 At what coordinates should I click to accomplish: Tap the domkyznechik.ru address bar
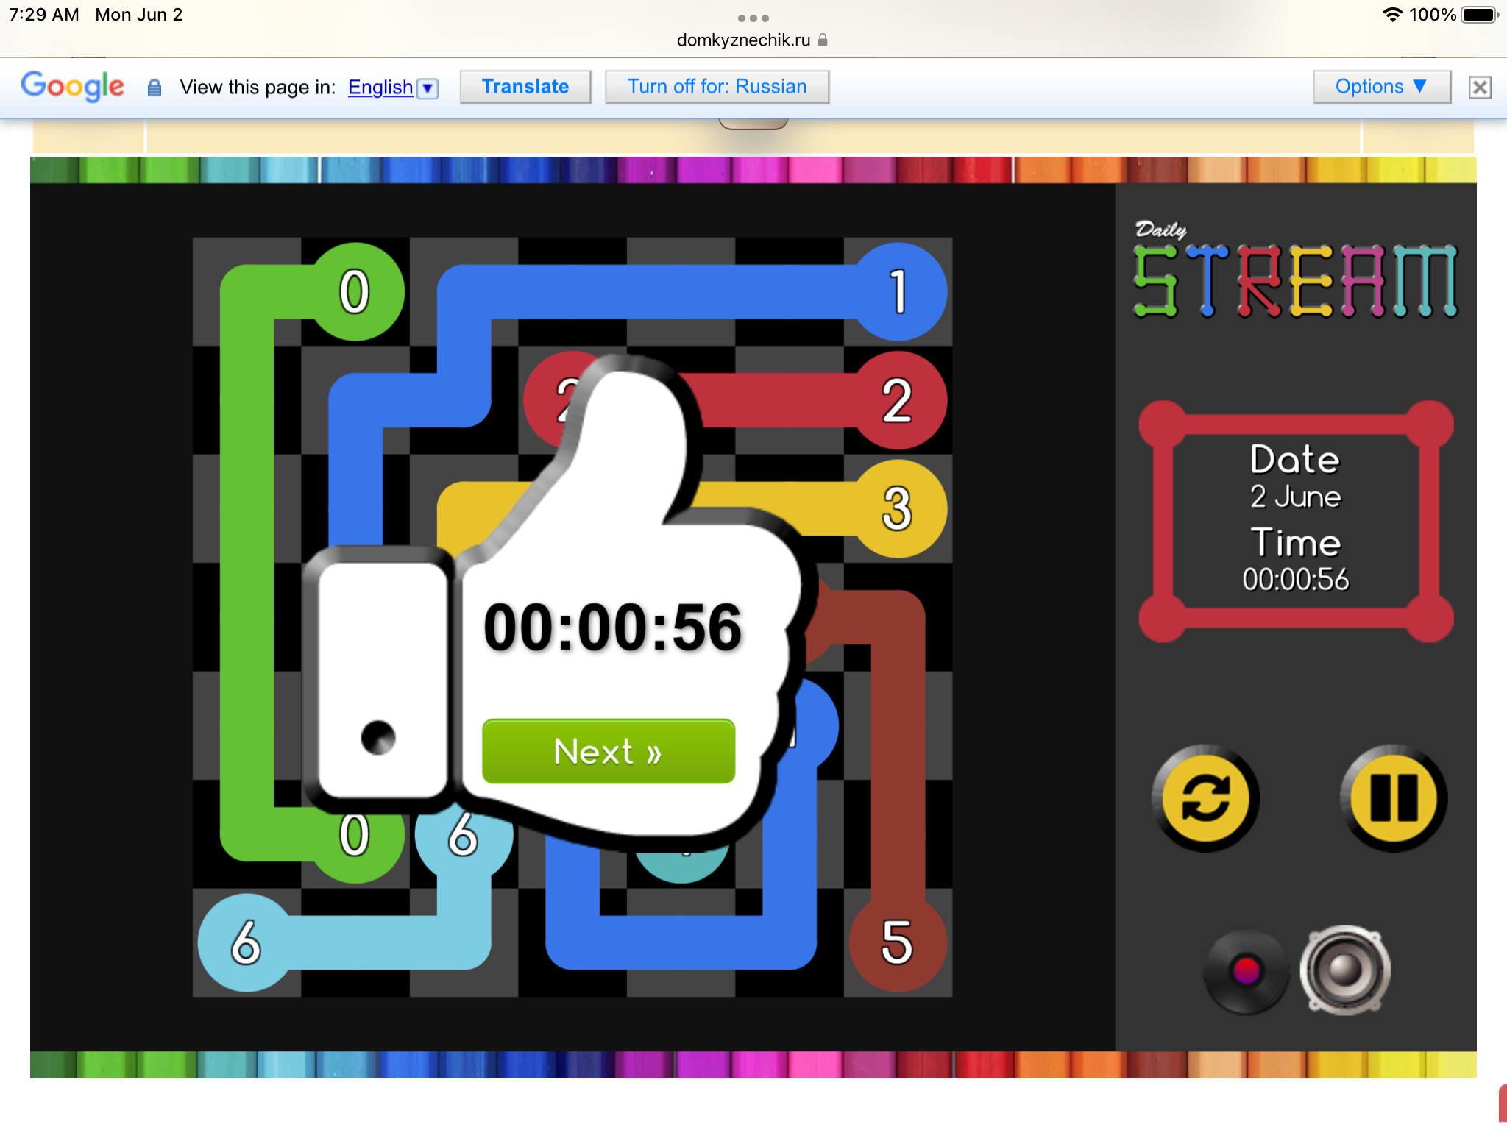(x=752, y=40)
